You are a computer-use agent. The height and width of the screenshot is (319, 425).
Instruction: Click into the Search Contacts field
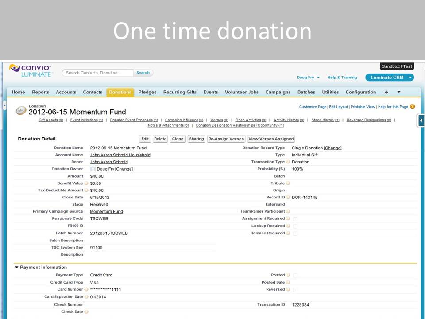click(97, 73)
